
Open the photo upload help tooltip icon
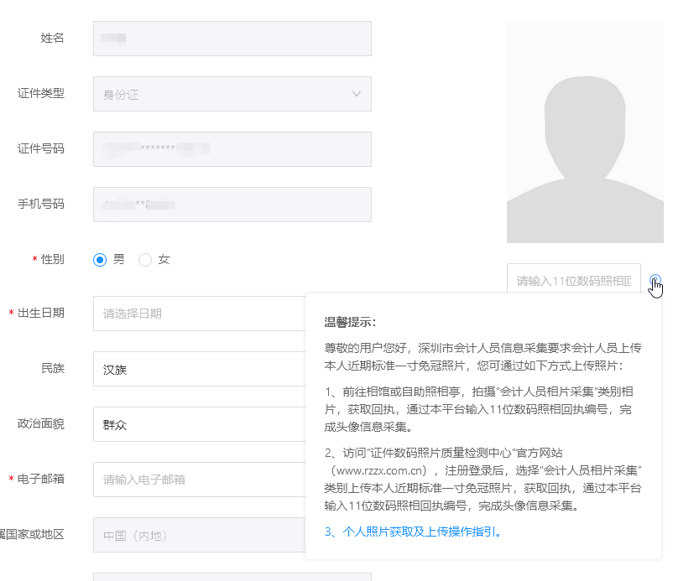[x=655, y=279]
